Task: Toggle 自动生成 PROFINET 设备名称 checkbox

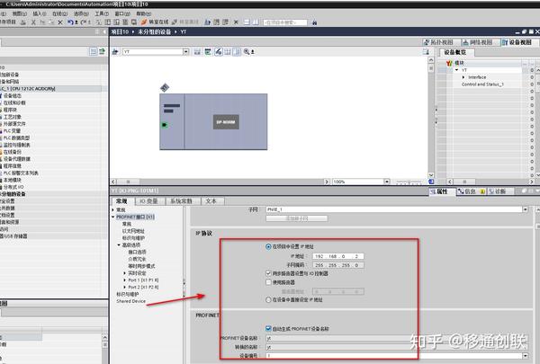Action: point(268,329)
